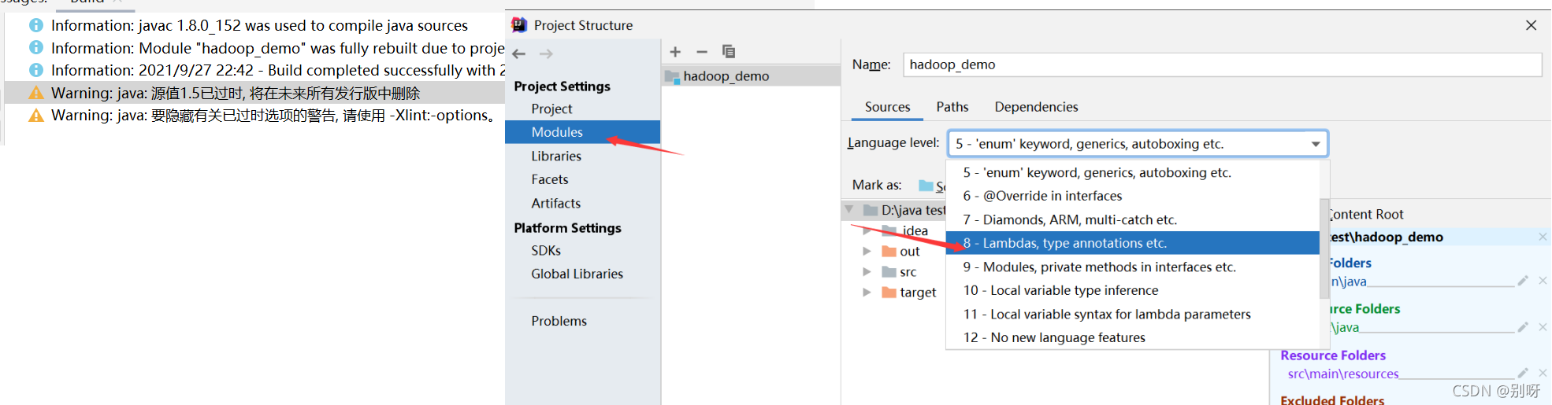Click the src\main\resources resource folder path
This screenshot has width=1552, height=405.
coord(1343,374)
